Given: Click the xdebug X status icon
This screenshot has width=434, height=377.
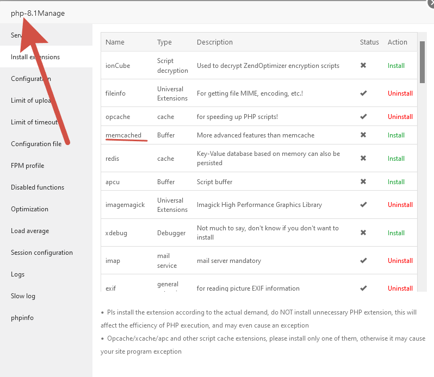Looking at the screenshot, I should click(363, 233).
